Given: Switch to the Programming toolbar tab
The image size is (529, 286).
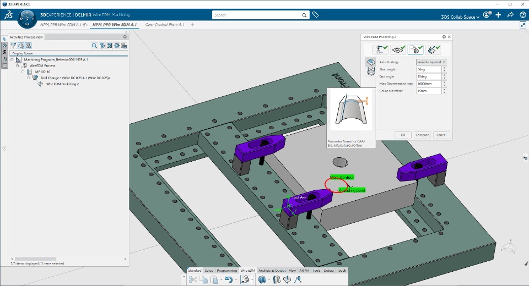Looking at the screenshot, I should click(x=226, y=271).
